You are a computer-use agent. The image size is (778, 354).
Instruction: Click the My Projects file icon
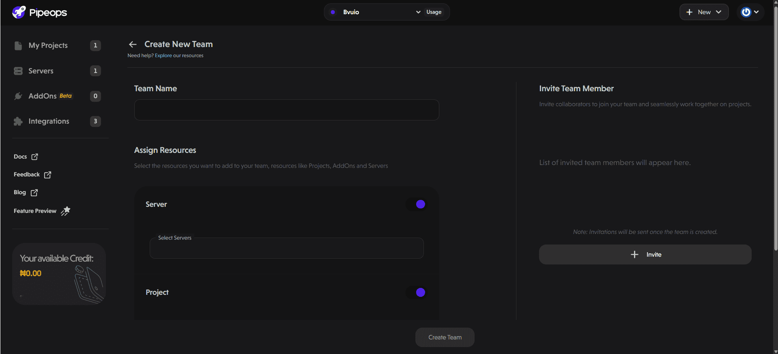point(18,45)
